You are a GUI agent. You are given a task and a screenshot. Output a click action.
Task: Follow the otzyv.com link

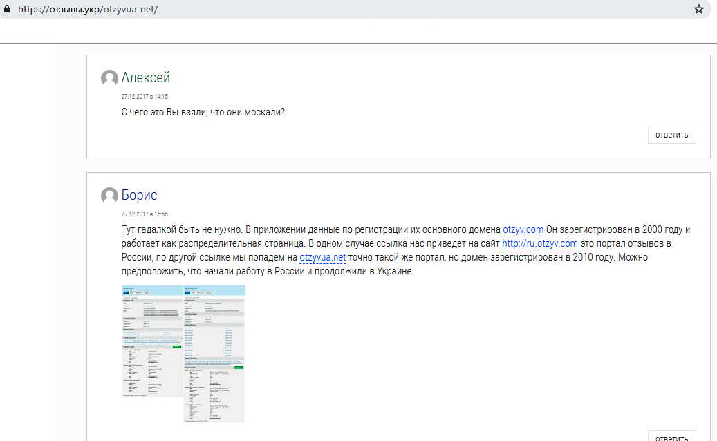pyautogui.click(x=523, y=229)
